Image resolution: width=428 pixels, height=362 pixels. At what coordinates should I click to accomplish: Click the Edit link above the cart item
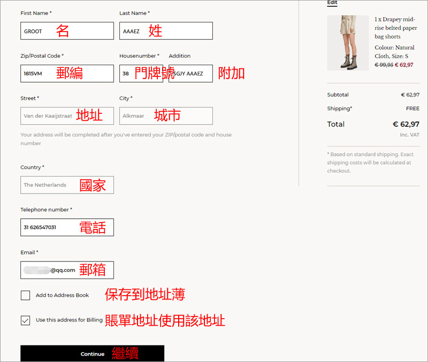coord(332,3)
